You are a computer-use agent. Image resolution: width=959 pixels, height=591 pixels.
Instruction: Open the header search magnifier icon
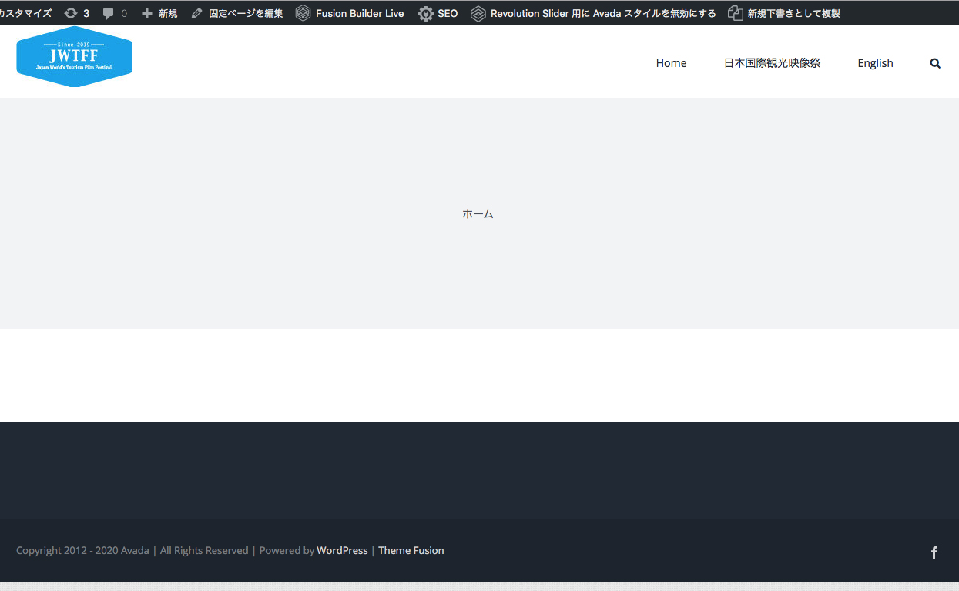[x=934, y=63]
